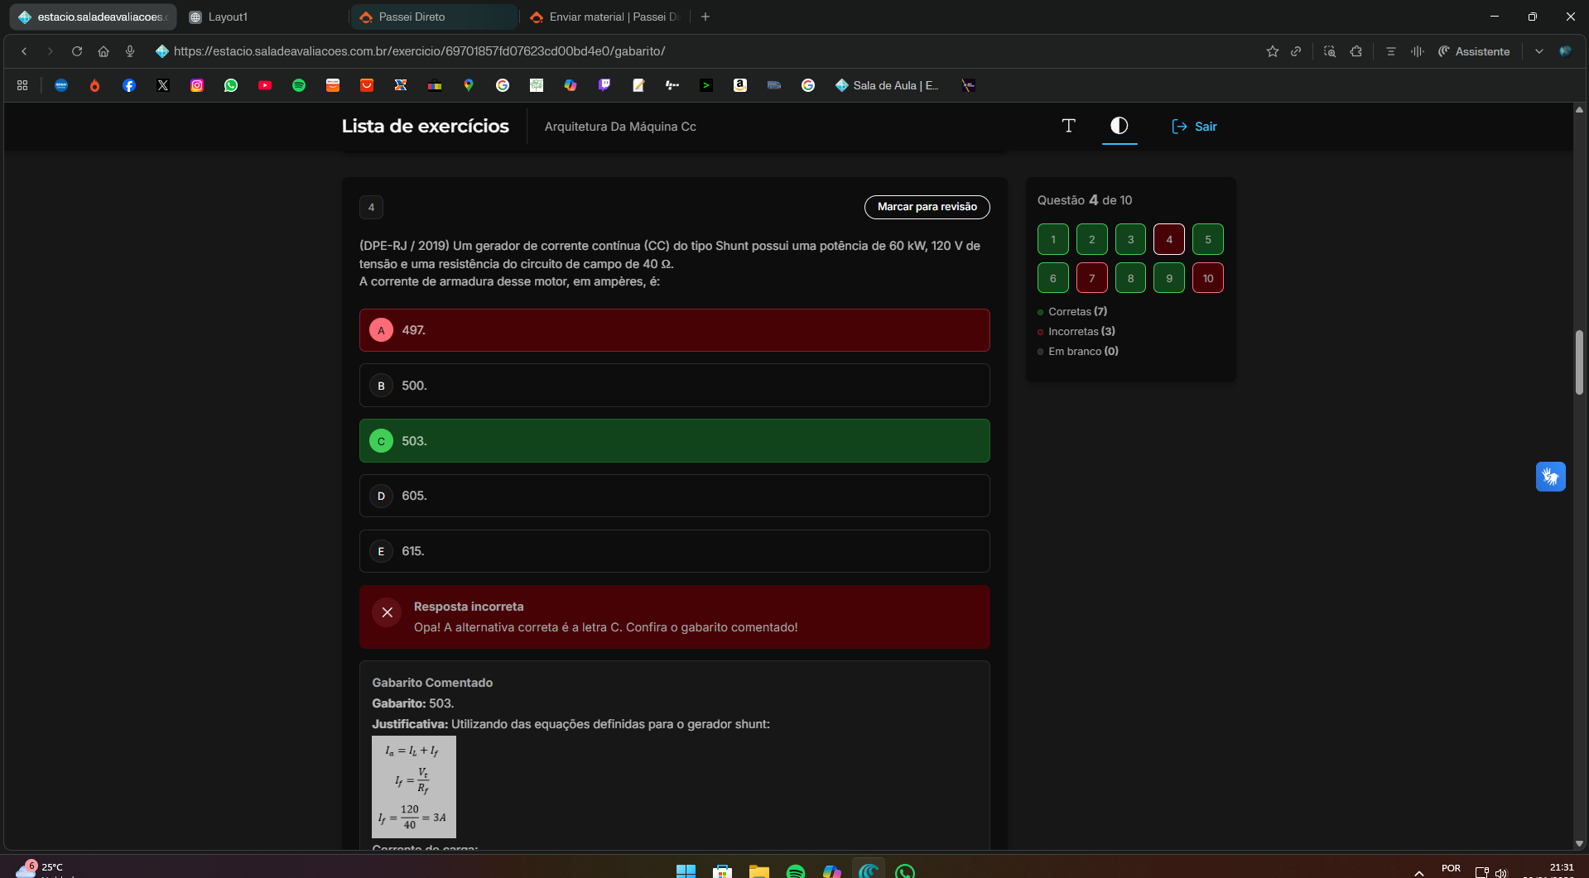The image size is (1589, 878).
Task: Bookmark page with the star icon
Action: coord(1272,51)
